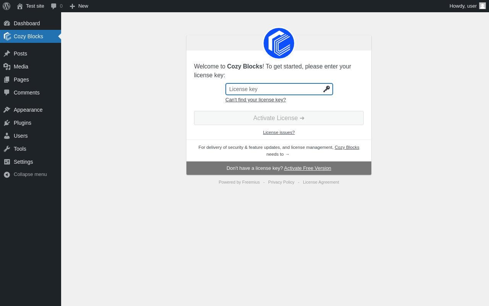The height and width of the screenshot is (306, 489).
Task: Go to Pages menu
Action: tap(31, 80)
